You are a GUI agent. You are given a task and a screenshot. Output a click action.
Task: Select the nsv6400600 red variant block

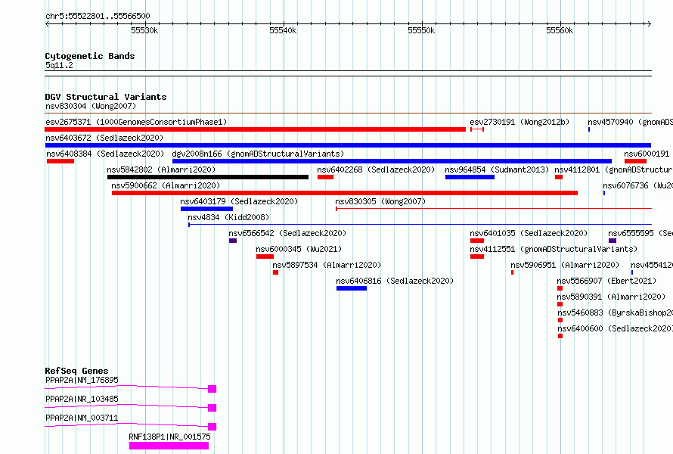tap(560, 336)
